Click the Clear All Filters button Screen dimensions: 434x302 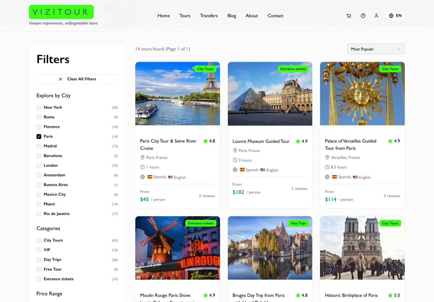tap(77, 79)
